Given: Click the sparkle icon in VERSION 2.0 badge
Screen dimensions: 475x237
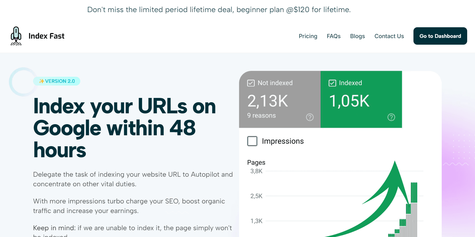Looking at the screenshot, I should [41, 81].
